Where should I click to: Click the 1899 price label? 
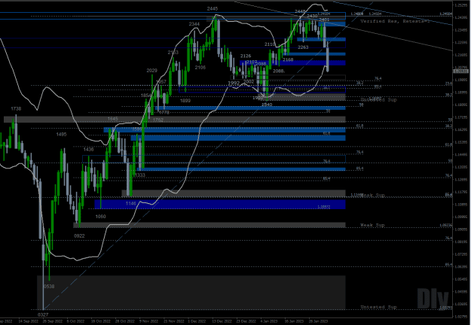[x=185, y=101]
